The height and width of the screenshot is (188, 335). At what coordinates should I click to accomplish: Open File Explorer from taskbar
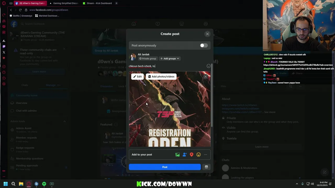(x=21, y=184)
